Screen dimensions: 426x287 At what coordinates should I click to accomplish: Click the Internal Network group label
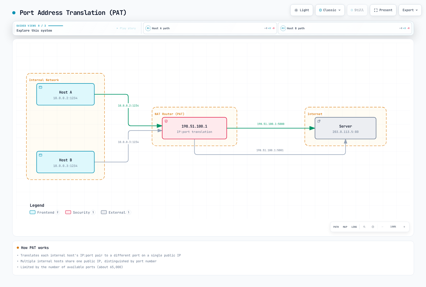44,80
